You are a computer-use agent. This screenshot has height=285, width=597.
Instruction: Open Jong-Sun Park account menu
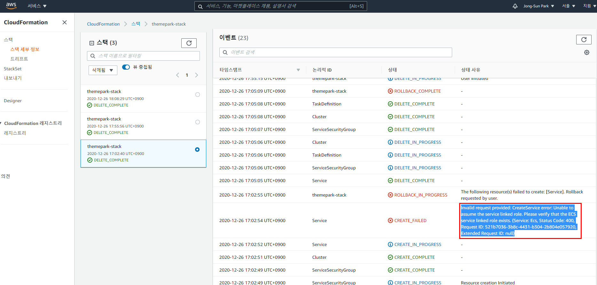pyautogui.click(x=538, y=6)
